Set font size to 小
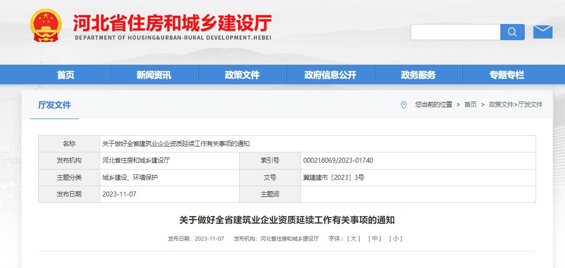 pyautogui.click(x=395, y=239)
